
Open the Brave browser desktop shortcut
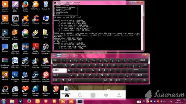tap(56, 90)
